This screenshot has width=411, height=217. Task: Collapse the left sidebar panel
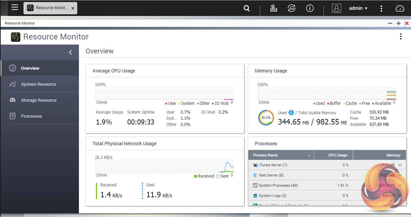tap(70, 52)
